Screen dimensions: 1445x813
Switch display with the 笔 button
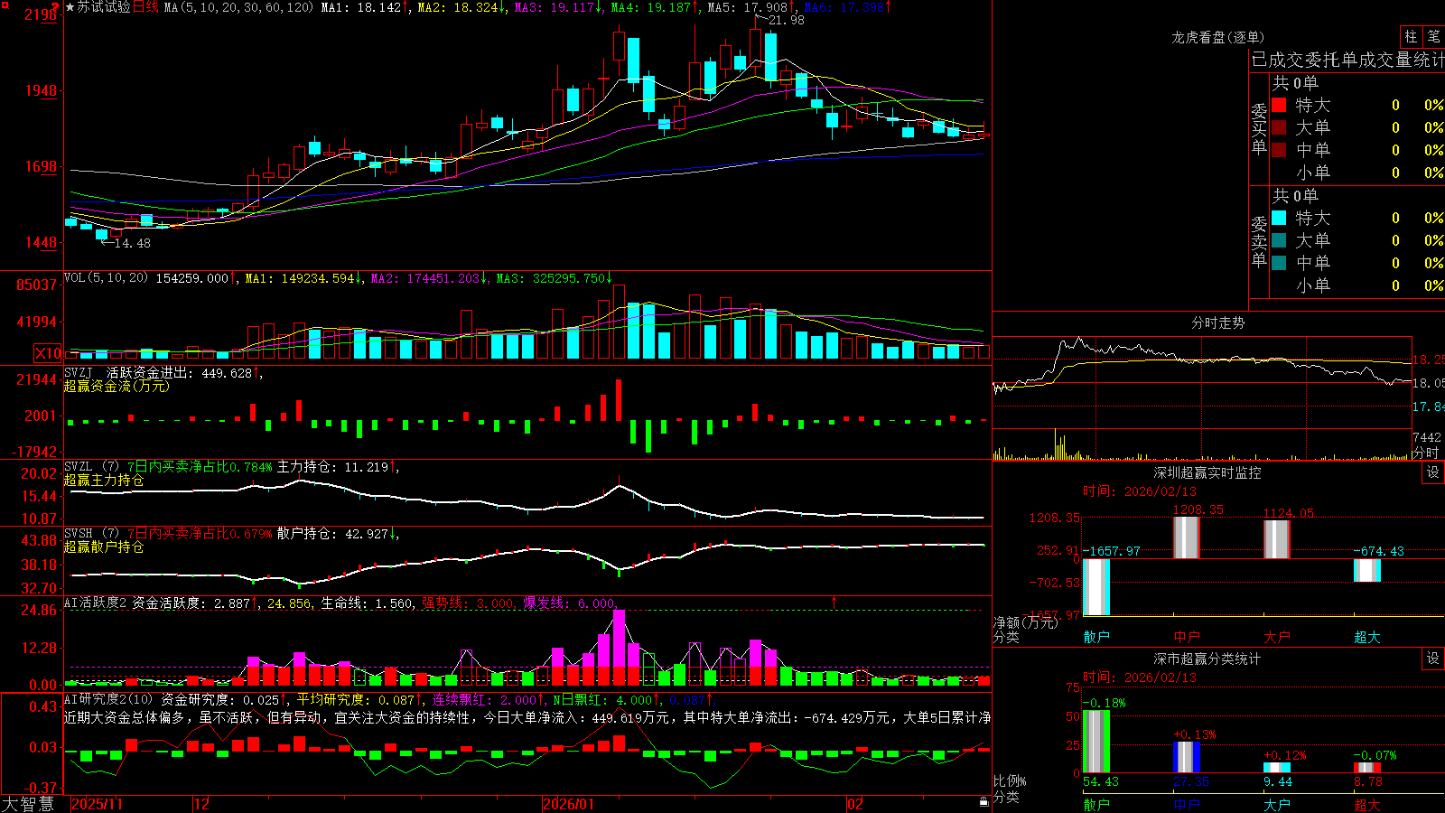tap(1433, 36)
